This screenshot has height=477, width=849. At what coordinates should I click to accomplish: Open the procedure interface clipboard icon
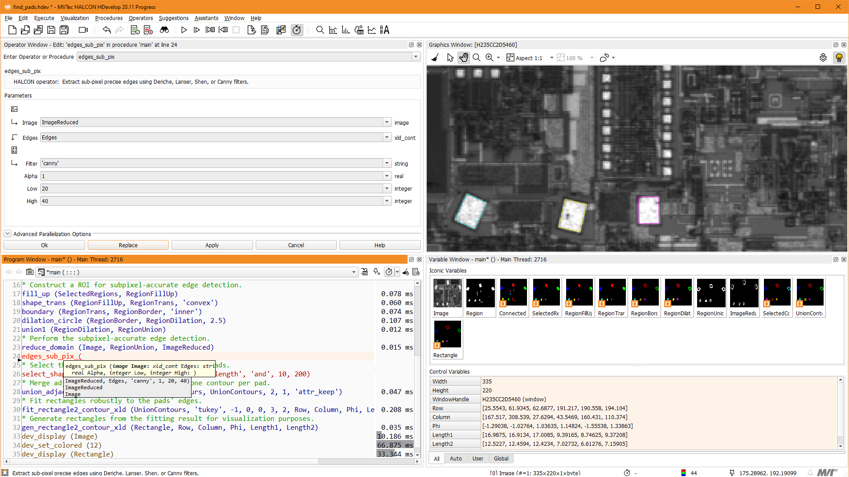(30, 272)
